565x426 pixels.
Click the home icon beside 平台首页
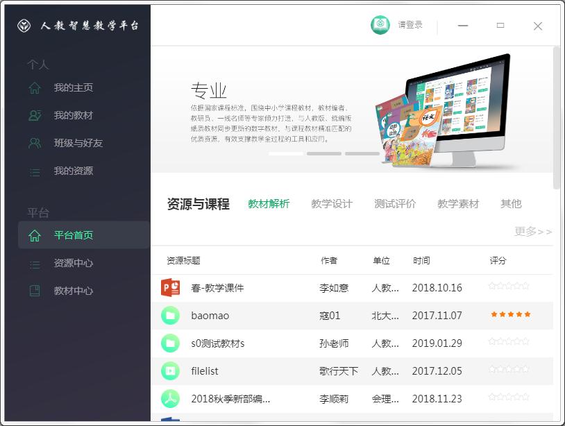point(35,235)
